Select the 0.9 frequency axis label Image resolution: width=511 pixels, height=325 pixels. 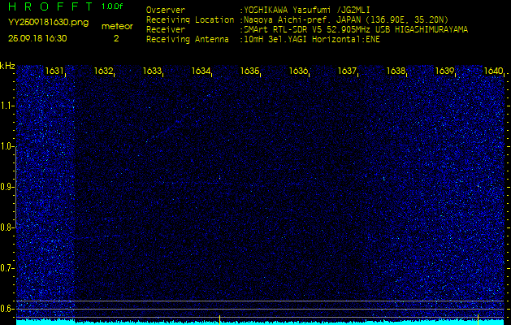pyautogui.click(x=6, y=187)
